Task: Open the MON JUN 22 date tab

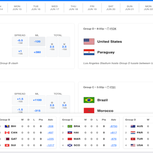Action: pyautogui.click(x=146, y=8)
